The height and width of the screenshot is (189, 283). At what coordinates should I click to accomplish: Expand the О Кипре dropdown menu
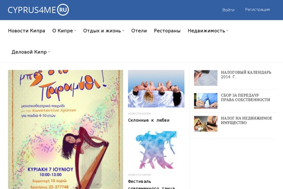pyautogui.click(x=64, y=31)
